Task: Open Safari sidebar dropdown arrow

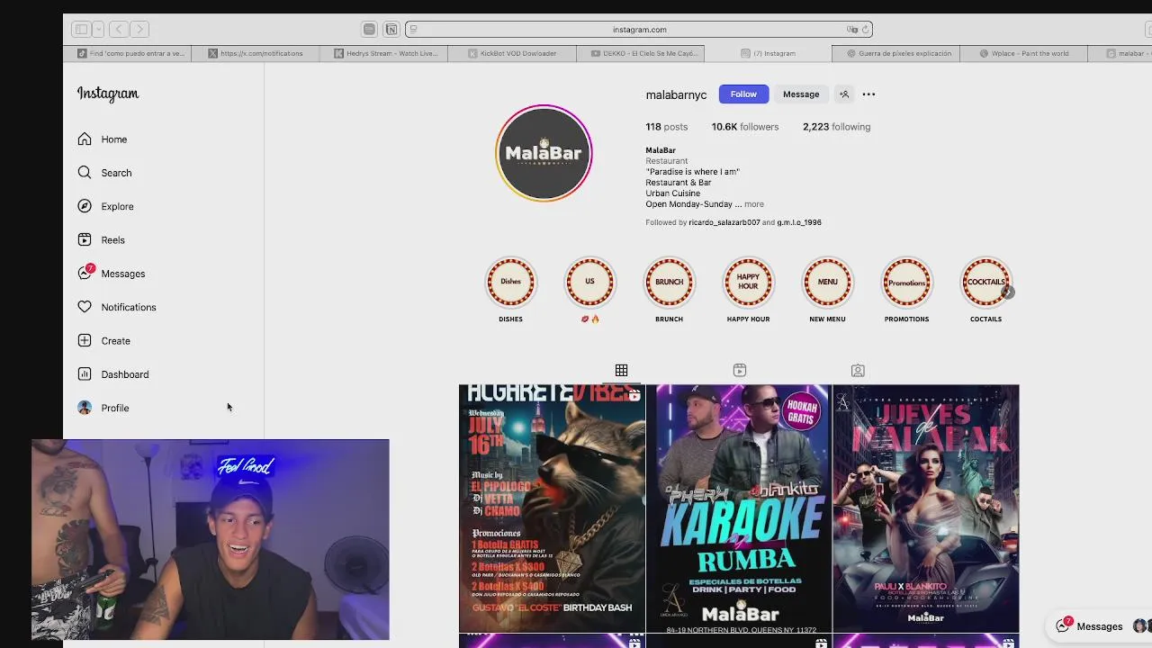Action: tap(98, 30)
